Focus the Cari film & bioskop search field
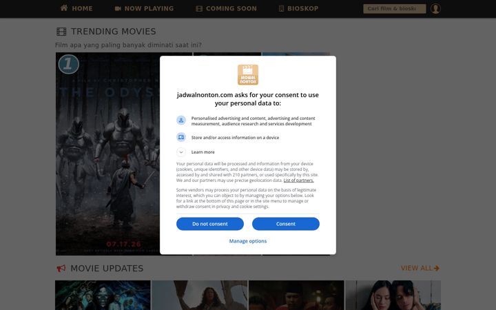 click(395, 8)
